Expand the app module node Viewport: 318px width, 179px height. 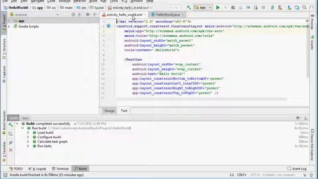[9, 21]
